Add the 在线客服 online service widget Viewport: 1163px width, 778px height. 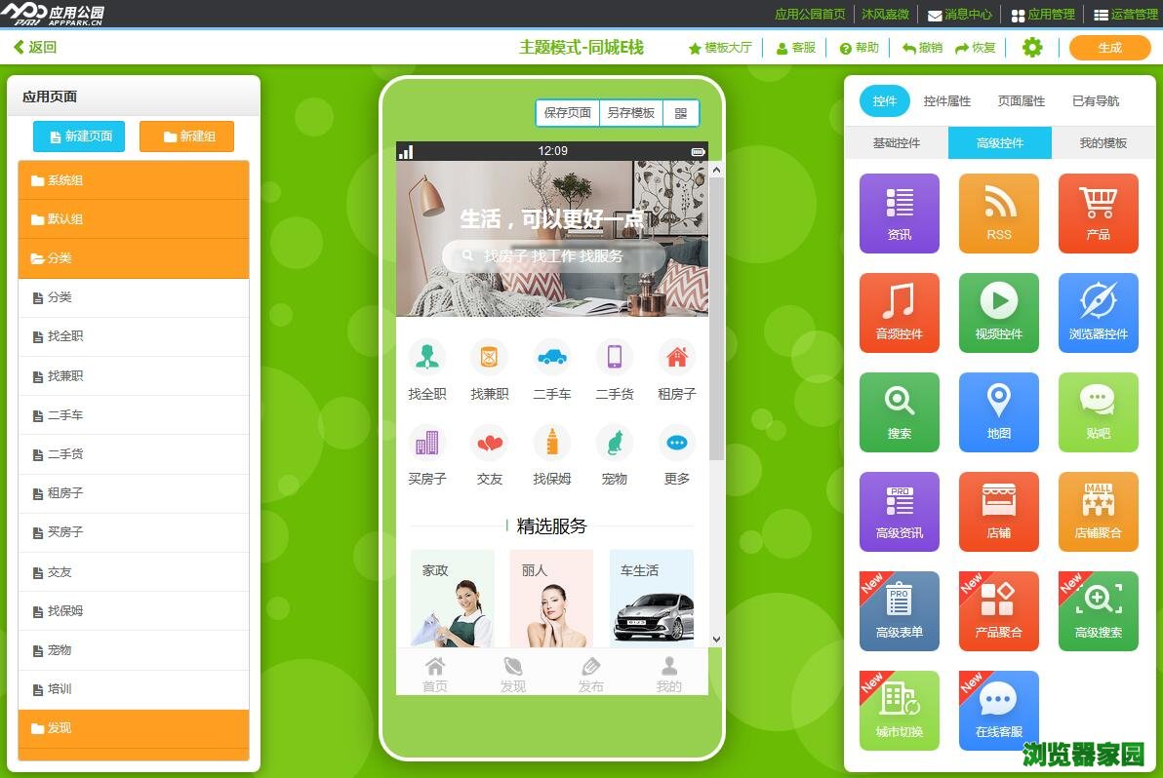(x=998, y=711)
